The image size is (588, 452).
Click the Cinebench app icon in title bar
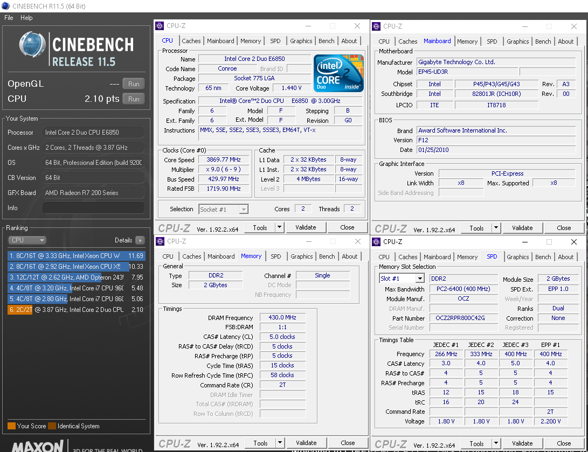5,6
